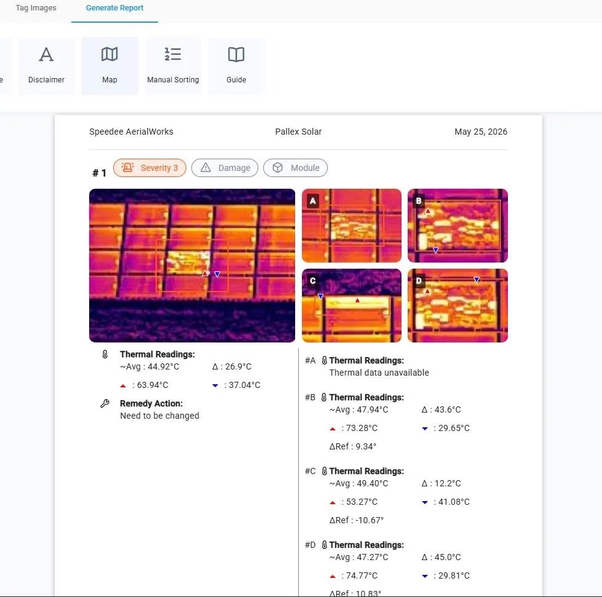This screenshot has width=602, height=597.
Task: Click the thermometer icon in #B readings
Action: (x=324, y=397)
